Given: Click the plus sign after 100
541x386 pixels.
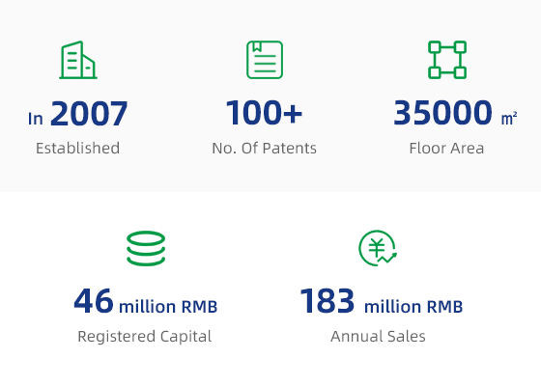Looking at the screenshot, I should point(293,113).
